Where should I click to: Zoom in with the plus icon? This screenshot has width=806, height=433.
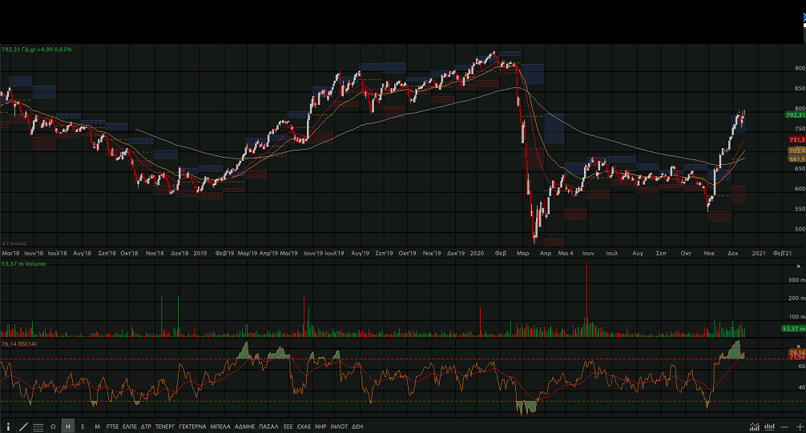(x=800, y=427)
